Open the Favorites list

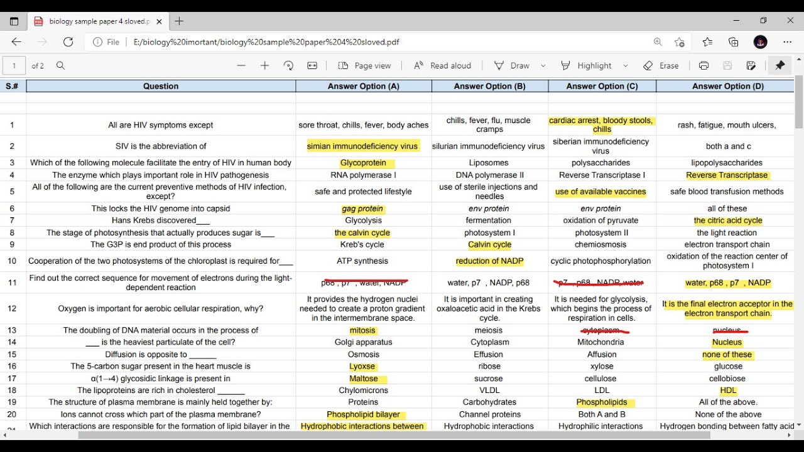[x=707, y=42]
